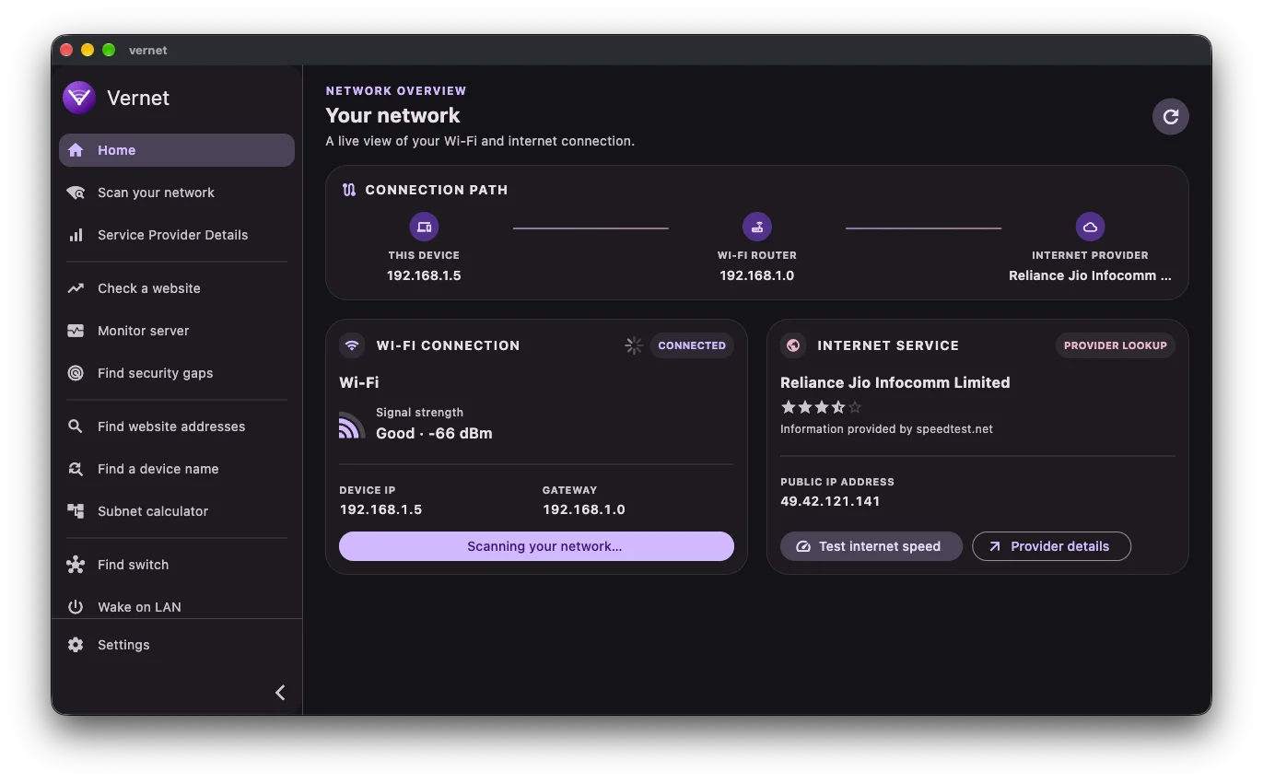Open Service Provider Details page
Viewport: 1263px width, 783px height.
(x=177, y=235)
